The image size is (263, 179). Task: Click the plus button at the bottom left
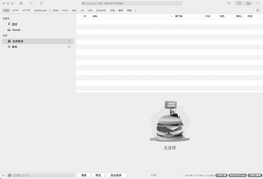click(x=3, y=175)
